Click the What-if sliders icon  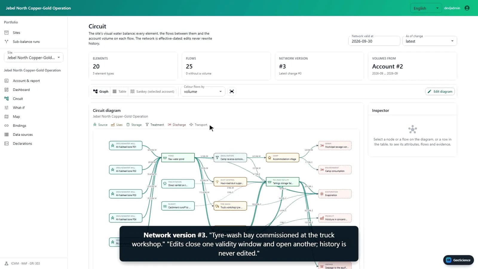pyautogui.click(x=7, y=108)
